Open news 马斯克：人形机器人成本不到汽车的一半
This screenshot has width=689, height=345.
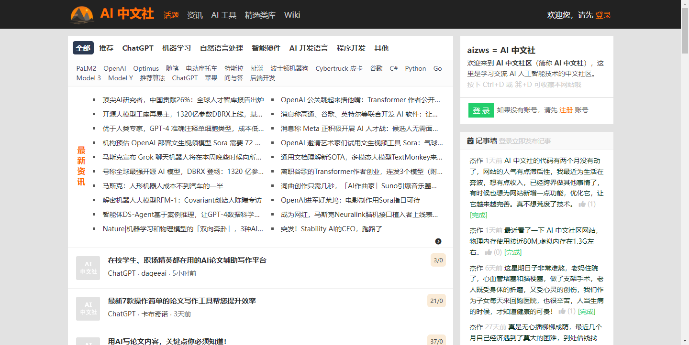click(163, 186)
